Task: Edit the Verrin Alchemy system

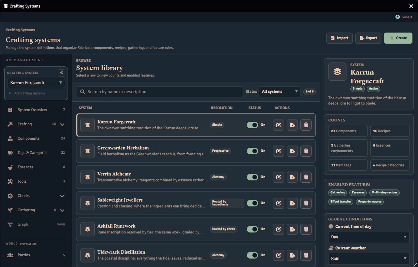Action: point(278,177)
